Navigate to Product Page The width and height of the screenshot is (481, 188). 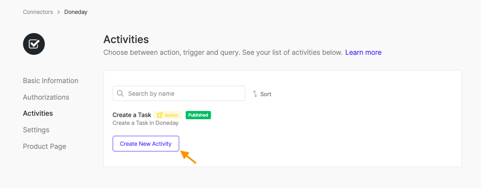(44, 146)
